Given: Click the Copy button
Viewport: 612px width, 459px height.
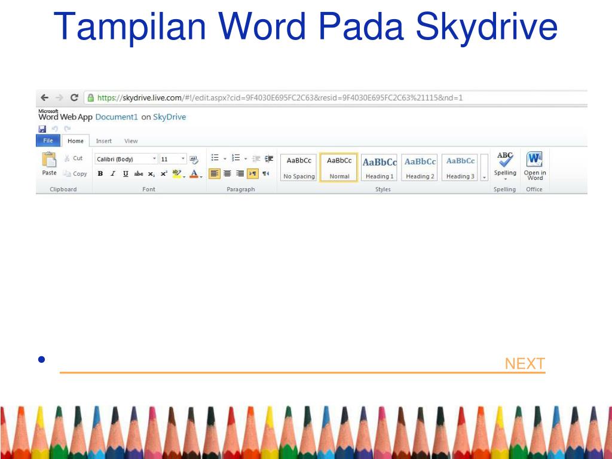Looking at the screenshot, I should 75,174.
